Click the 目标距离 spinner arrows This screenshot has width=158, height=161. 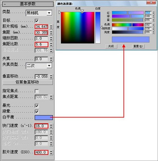point(51,50)
